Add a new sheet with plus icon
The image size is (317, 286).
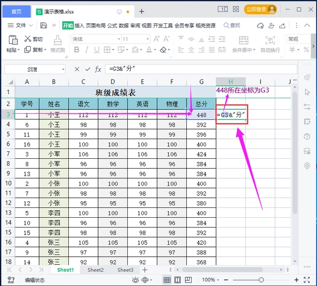click(x=145, y=270)
